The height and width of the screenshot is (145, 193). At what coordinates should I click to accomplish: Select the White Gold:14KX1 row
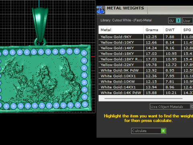tap(146, 87)
